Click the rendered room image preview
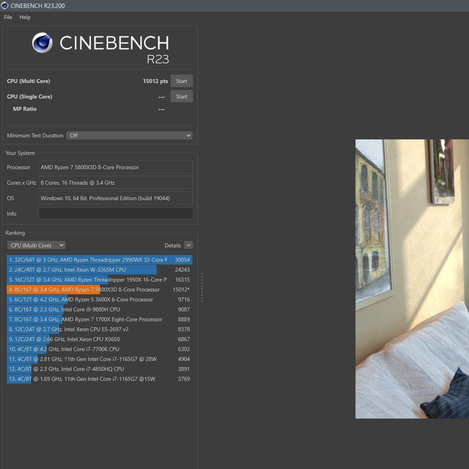The image size is (469, 469). (412, 279)
